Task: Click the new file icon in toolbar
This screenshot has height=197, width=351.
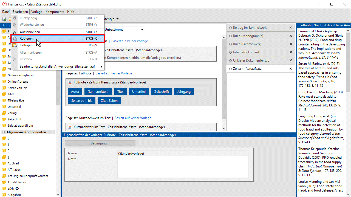Action: click(x=4, y=19)
